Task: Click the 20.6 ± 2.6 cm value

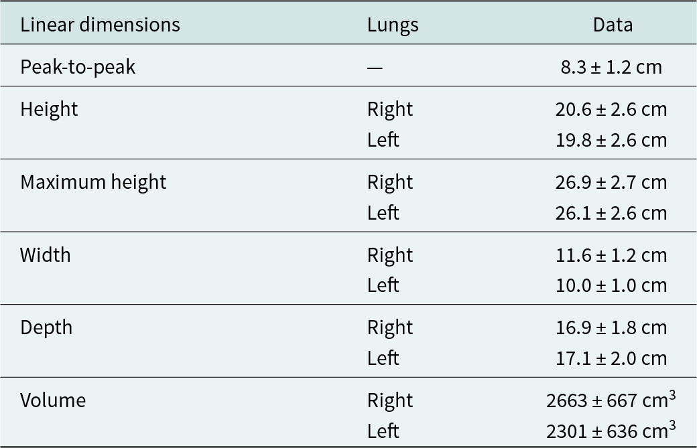Action: [611, 110]
